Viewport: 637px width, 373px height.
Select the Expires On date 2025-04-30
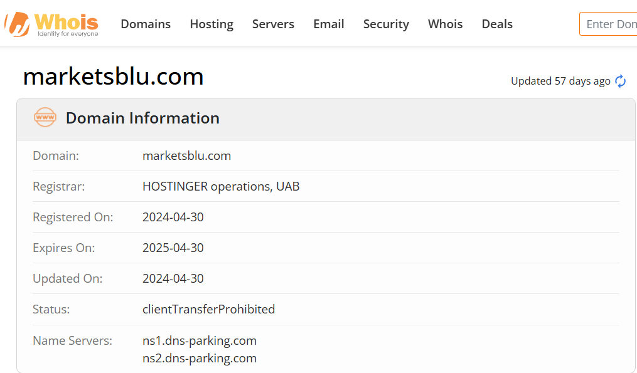click(173, 248)
